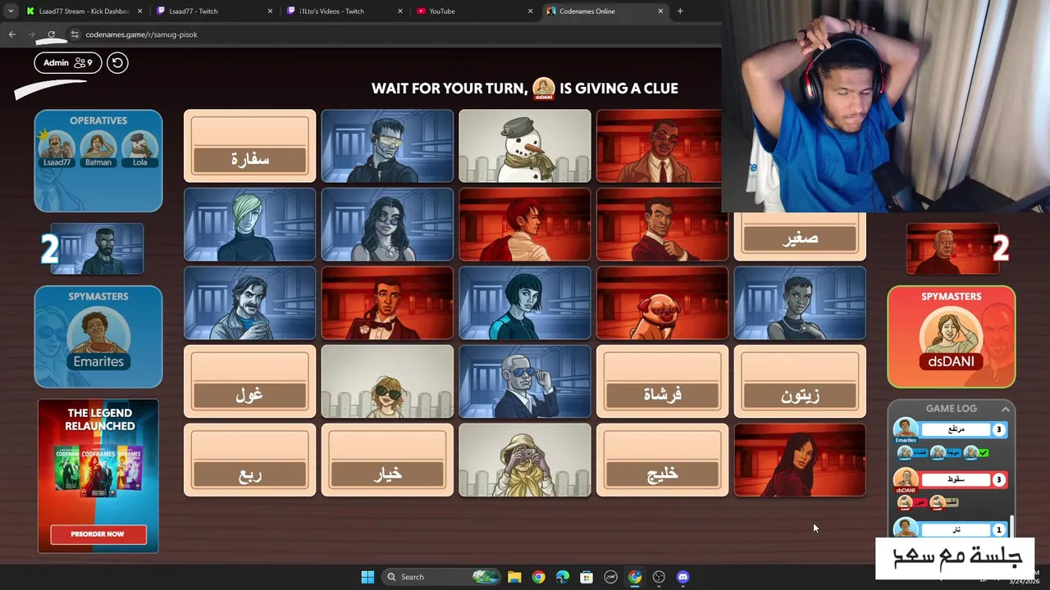Screen dimensions: 1050x590
Task: Click dsDANI red spymaster avatar
Action: (952, 339)
